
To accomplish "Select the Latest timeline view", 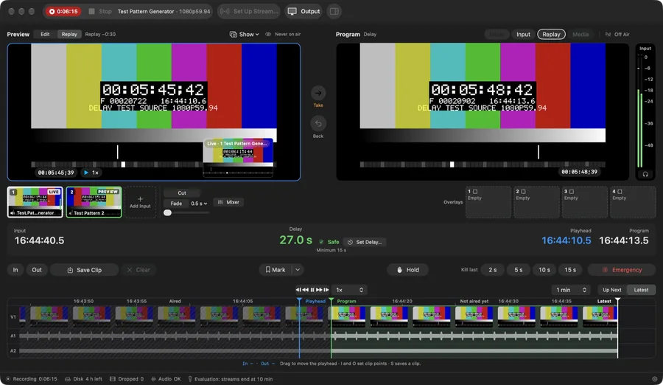I will click(641, 290).
